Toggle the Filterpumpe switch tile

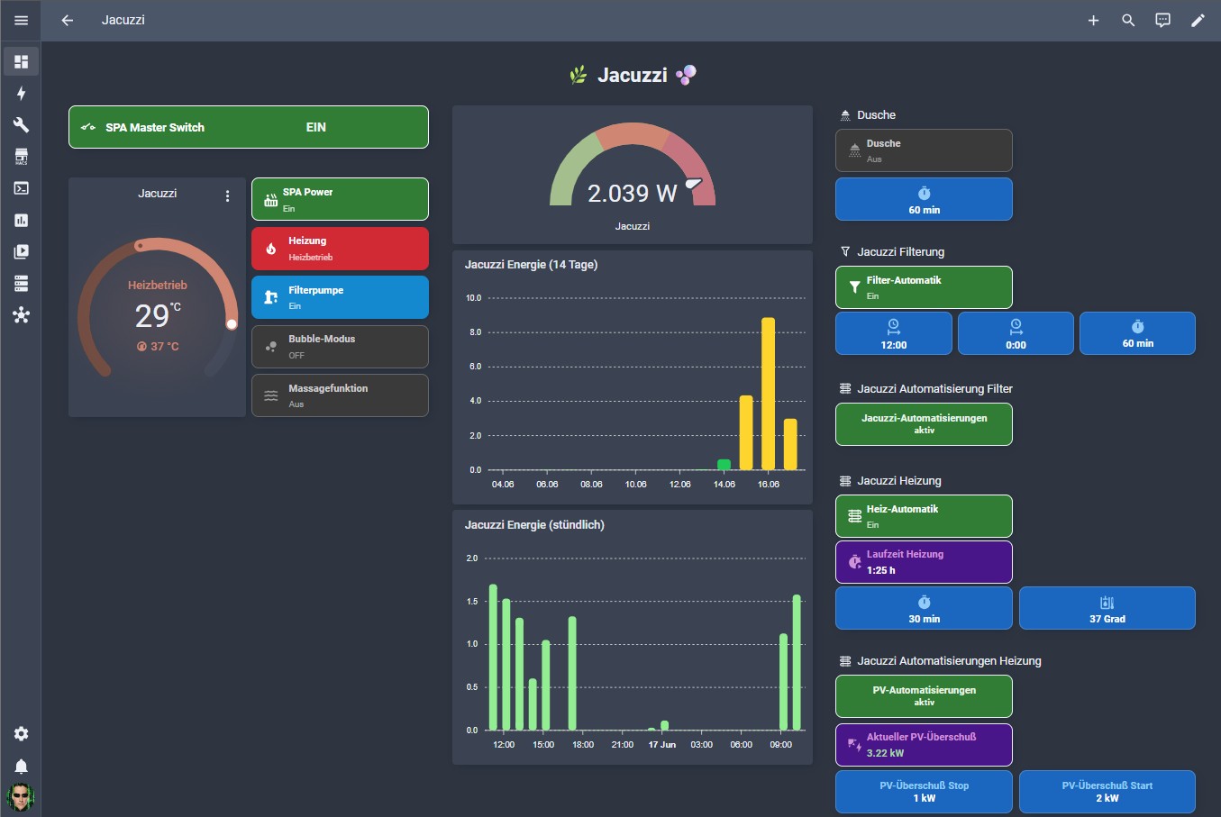pos(340,297)
